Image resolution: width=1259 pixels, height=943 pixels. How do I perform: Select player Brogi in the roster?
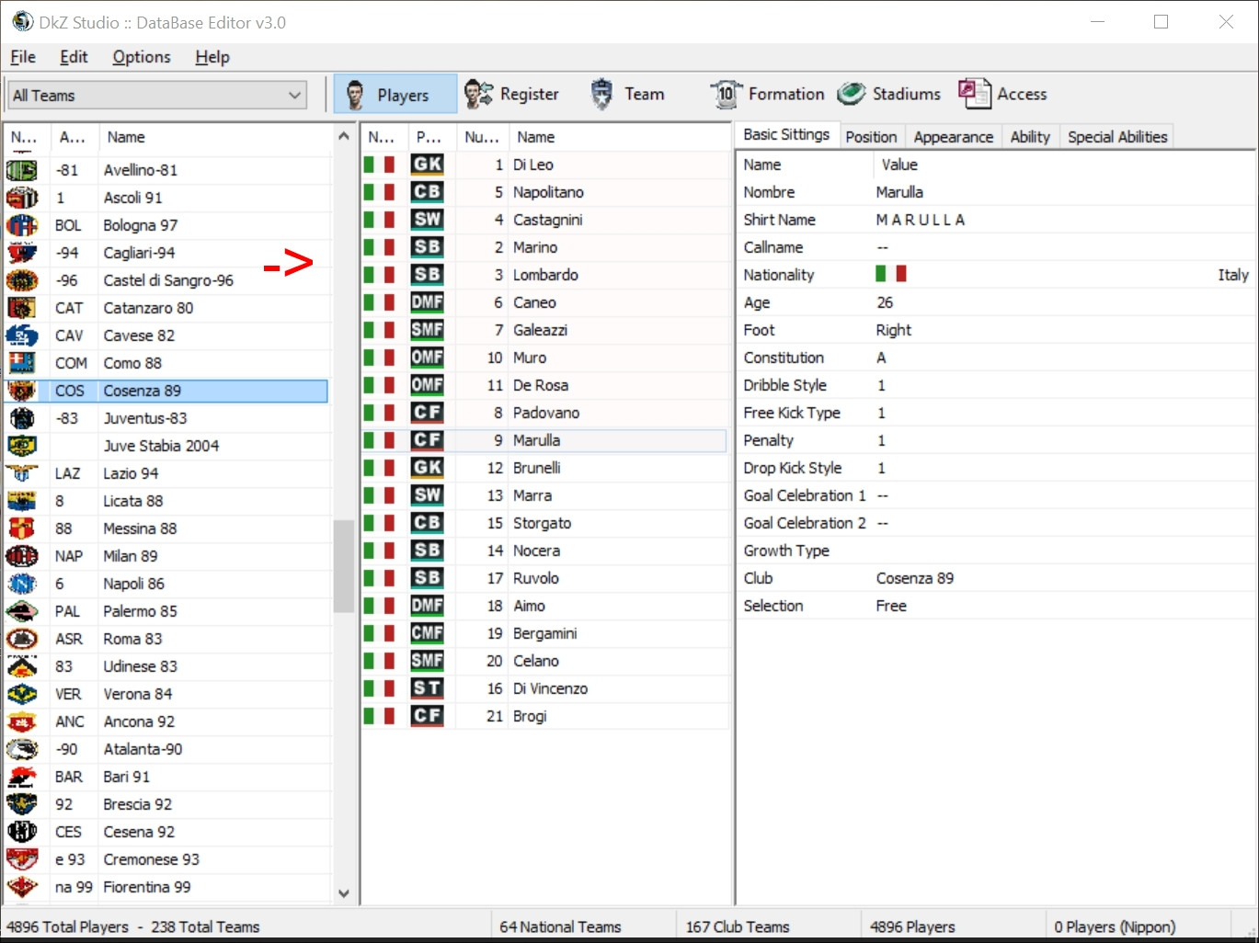point(544,716)
